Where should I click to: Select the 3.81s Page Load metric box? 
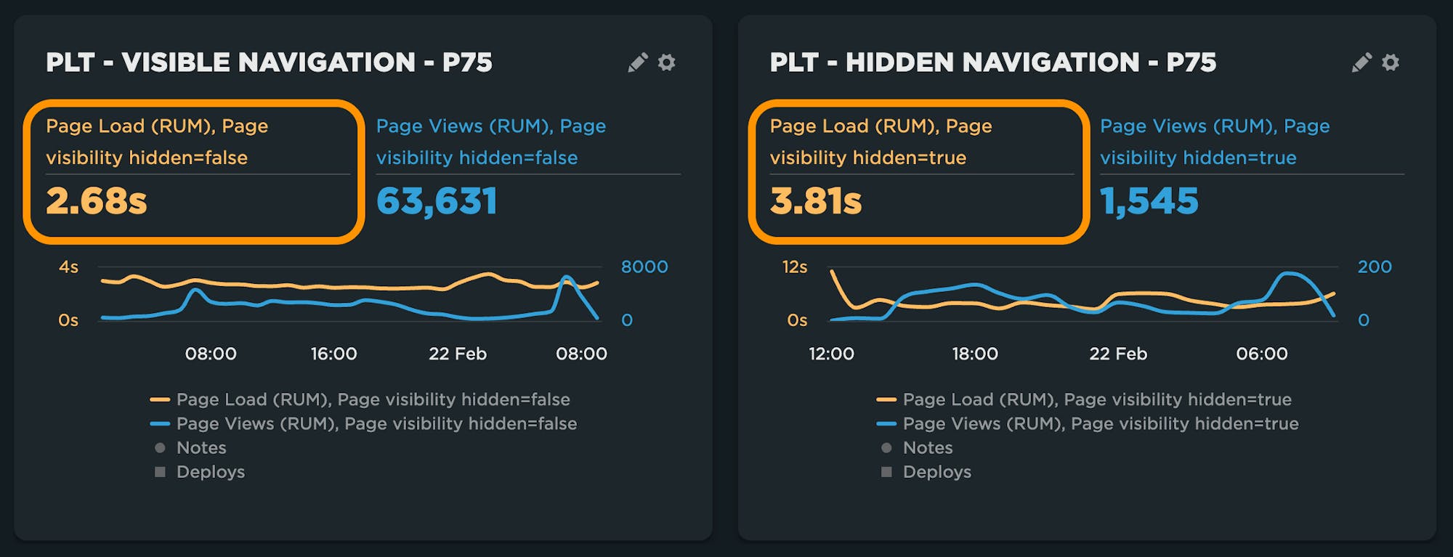918,171
